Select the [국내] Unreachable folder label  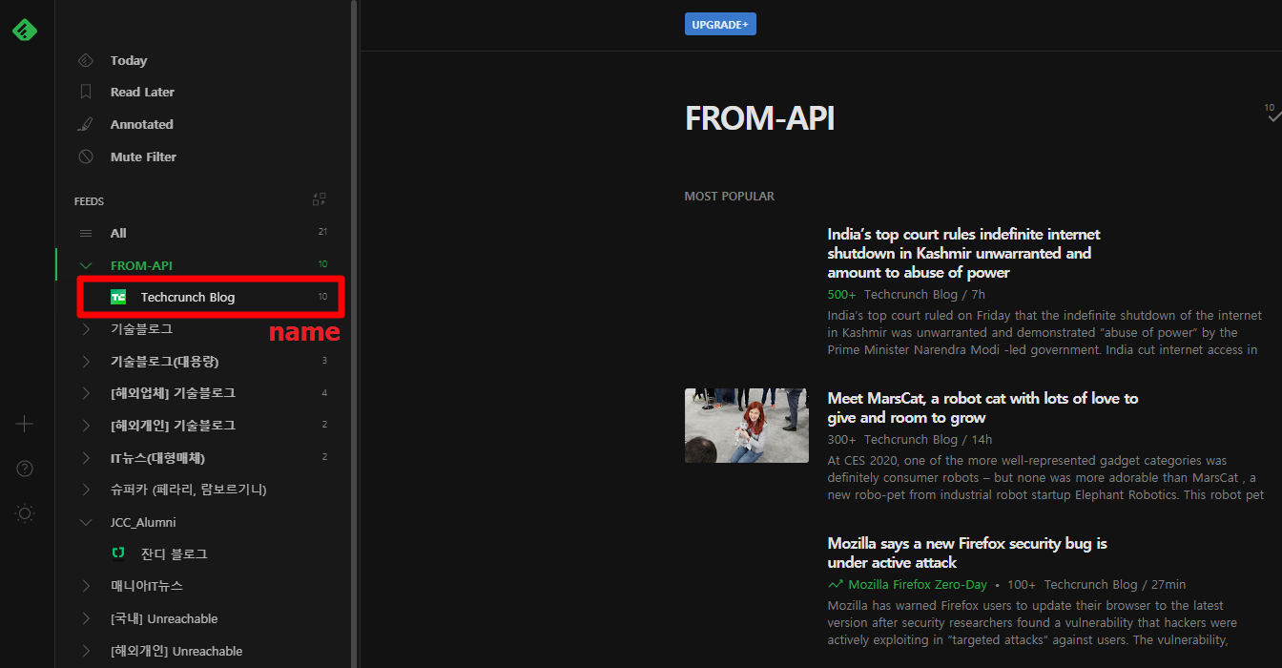coord(164,618)
